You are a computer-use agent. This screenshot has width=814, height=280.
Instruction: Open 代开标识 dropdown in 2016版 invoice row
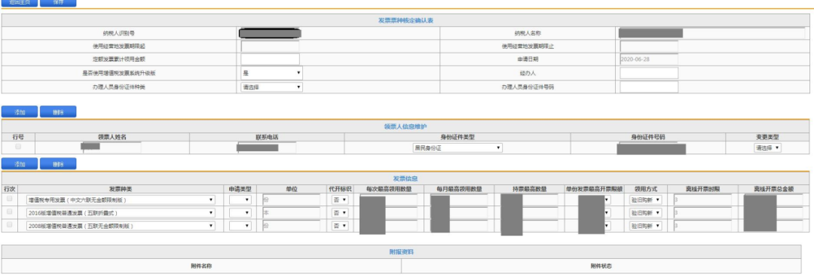pyautogui.click(x=340, y=212)
